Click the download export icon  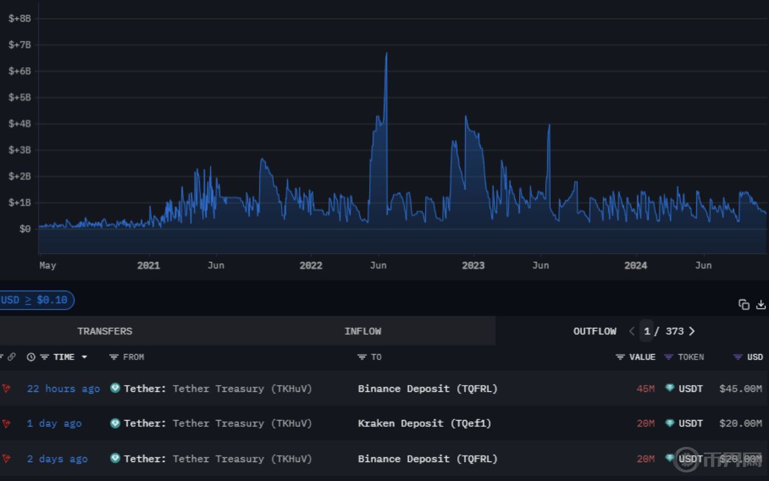[x=761, y=304]
